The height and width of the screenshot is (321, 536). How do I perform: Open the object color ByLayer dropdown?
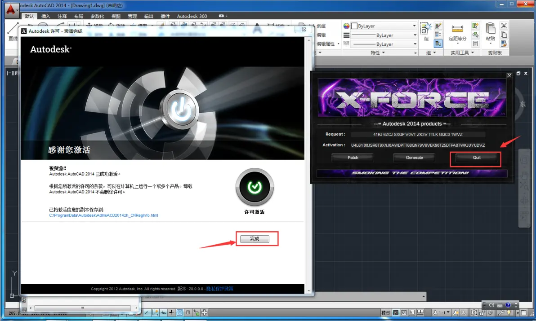coord(414,26)
